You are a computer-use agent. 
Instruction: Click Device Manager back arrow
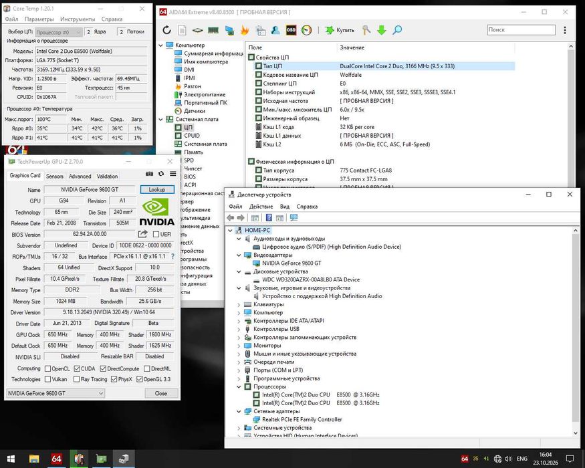click(230, 217)
